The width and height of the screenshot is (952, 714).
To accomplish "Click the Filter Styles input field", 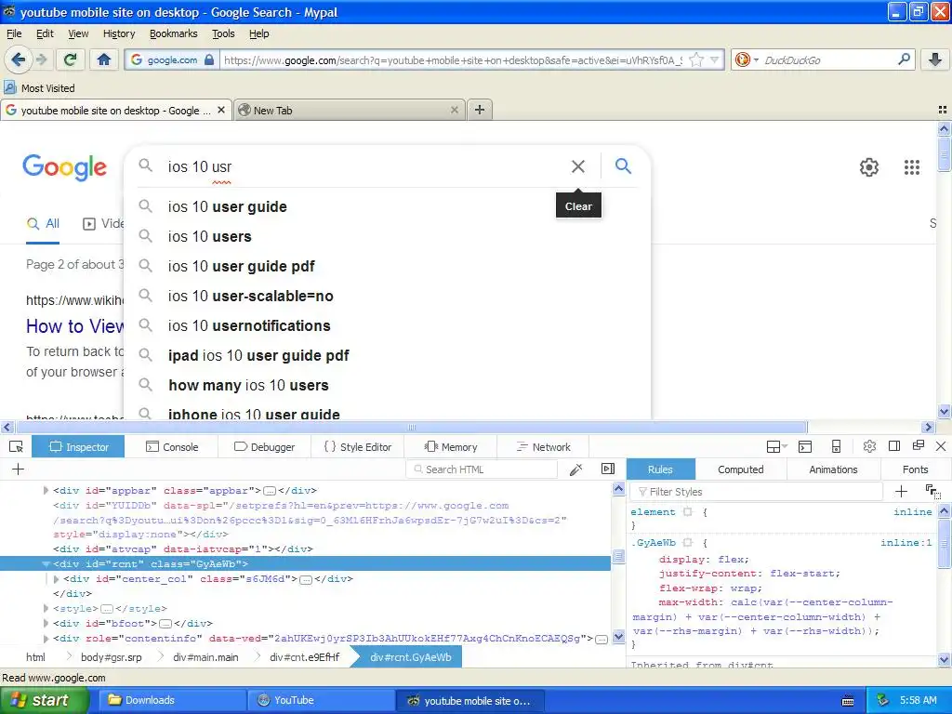I will (x=757, y=491).
